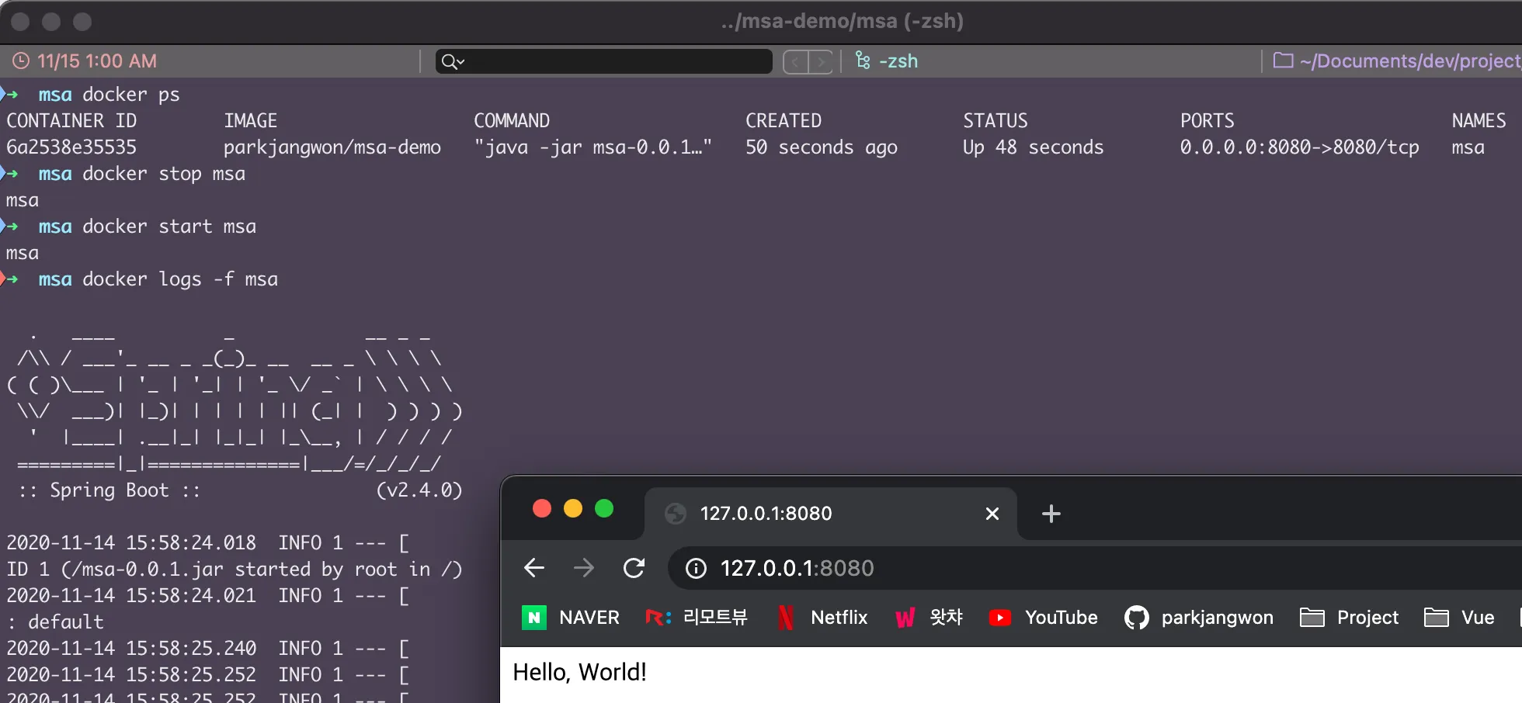Viewport: 1522px width, 703px height.
Task: Click the Up 48 seconds status
Action: [1033, 147]
